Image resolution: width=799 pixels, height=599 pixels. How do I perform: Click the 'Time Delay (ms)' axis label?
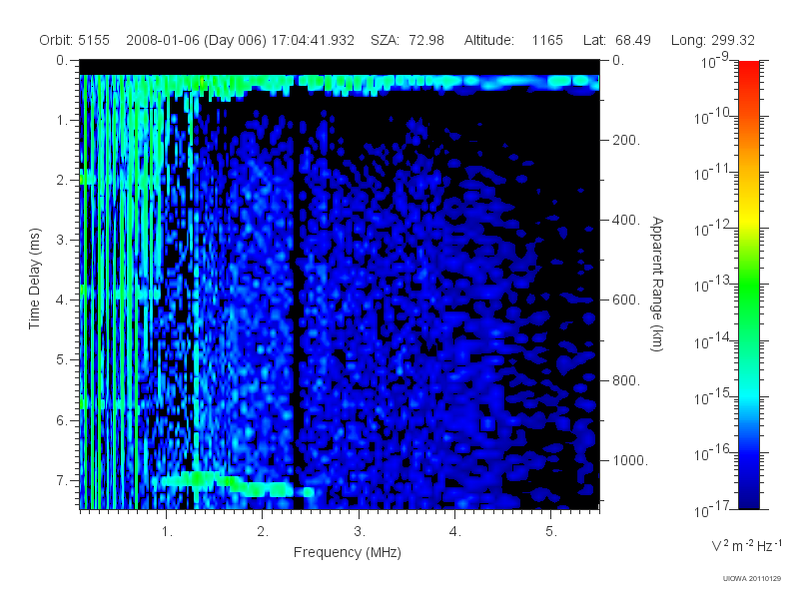click(34, 279)
